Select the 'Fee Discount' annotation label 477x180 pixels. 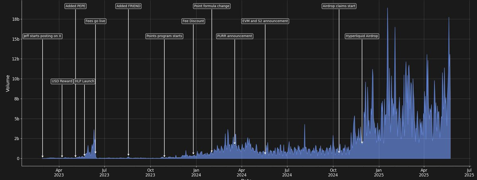click(x=193, y=21)
